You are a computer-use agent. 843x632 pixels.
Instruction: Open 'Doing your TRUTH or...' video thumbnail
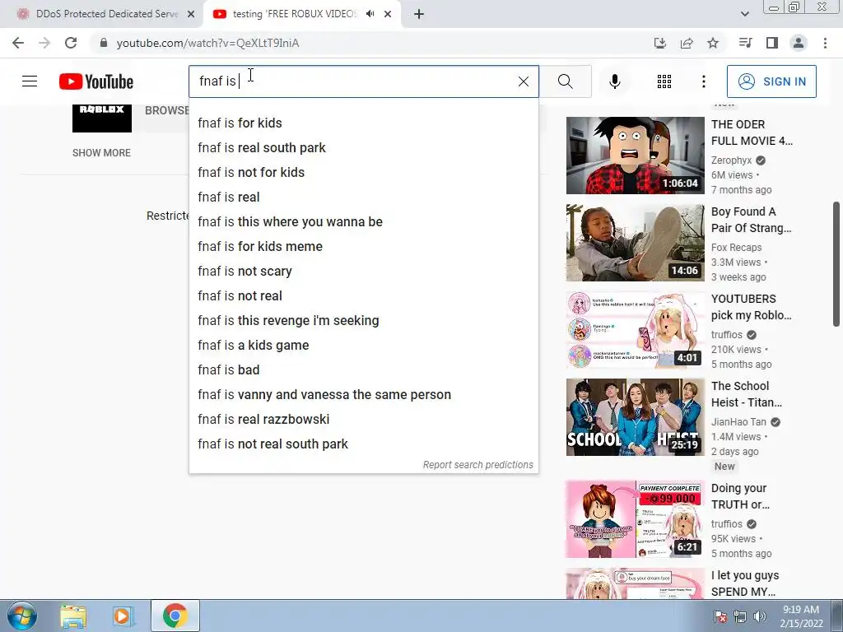tap(635, 519)
